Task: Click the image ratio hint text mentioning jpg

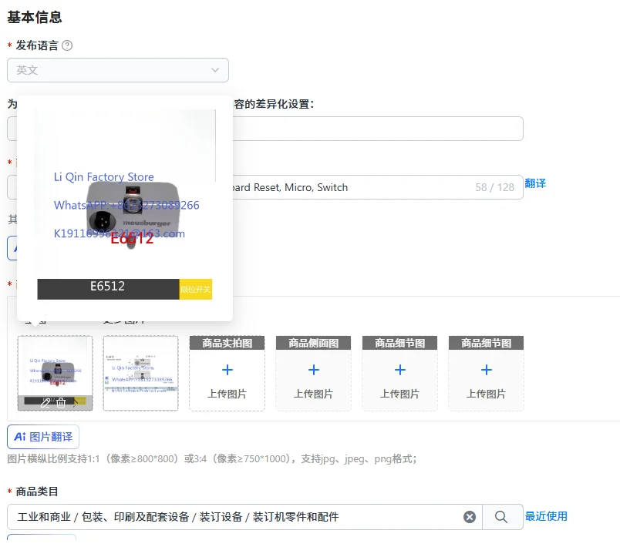Action: point(212,459)
